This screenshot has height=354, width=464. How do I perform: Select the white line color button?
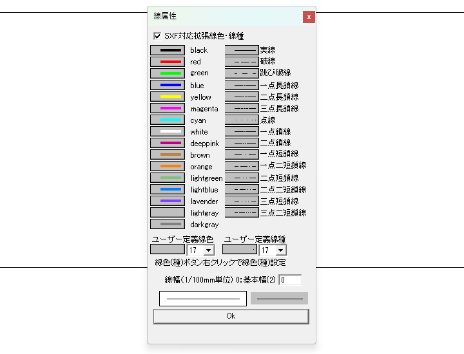[x=168, y=131]
